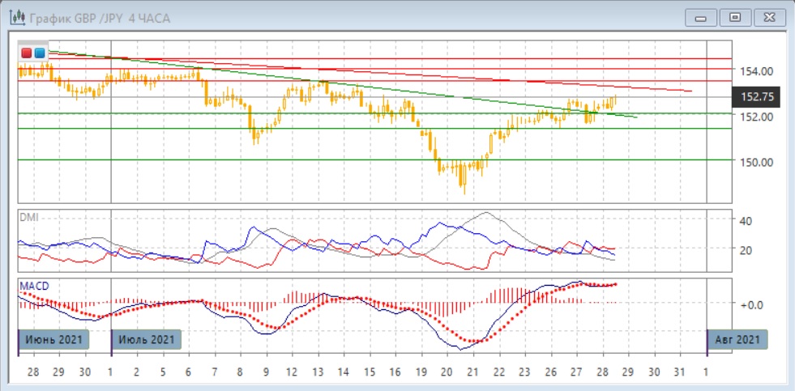Select the DMI indicator label

[x=28, y=217]
